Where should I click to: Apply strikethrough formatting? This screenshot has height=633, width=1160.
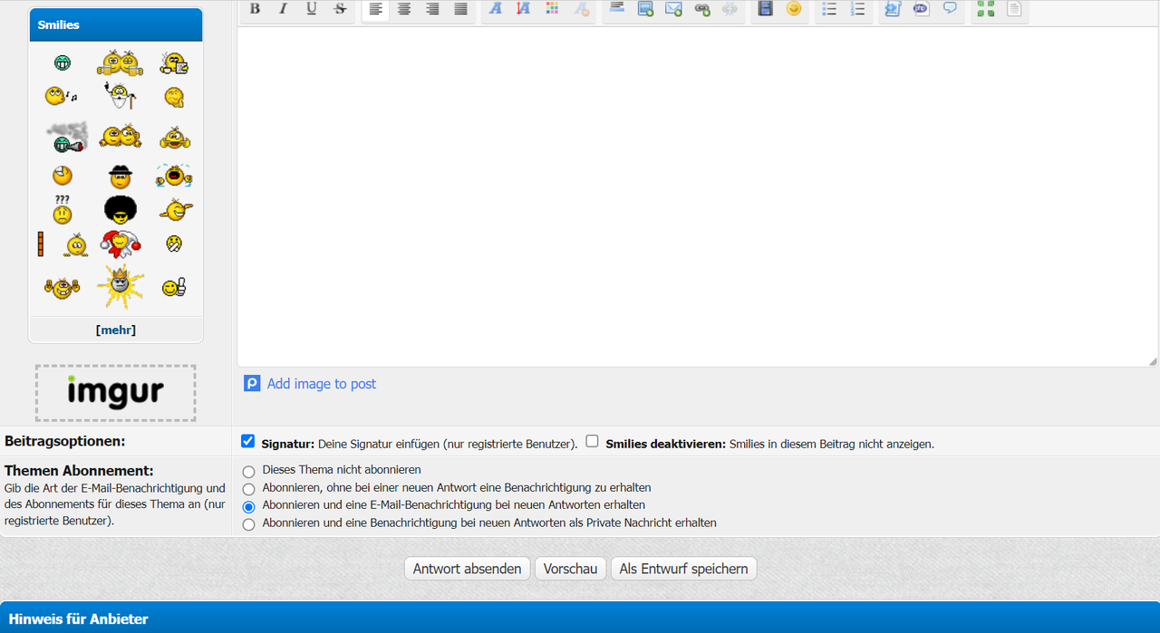tap(340, 9)
